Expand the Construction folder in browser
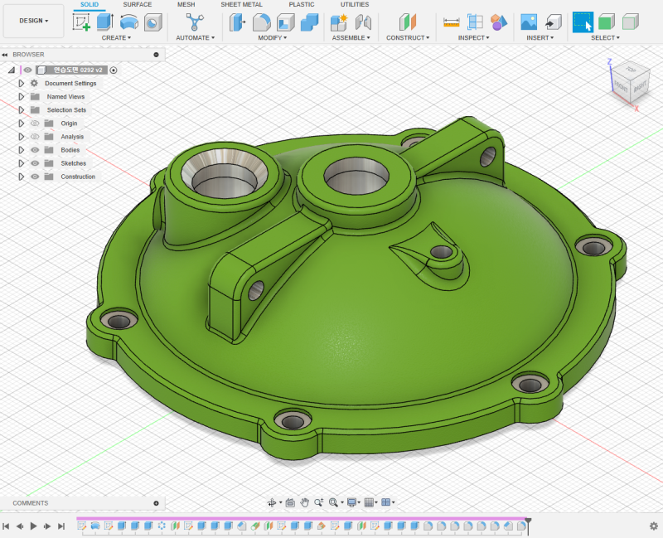The width and height of the screenshot is (663, 538). [x=22, y=177]
